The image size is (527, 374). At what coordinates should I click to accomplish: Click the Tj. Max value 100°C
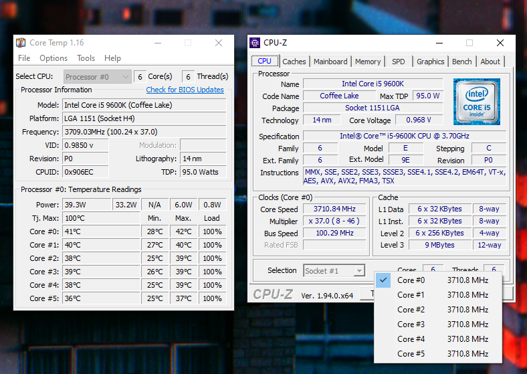[101, 218]
